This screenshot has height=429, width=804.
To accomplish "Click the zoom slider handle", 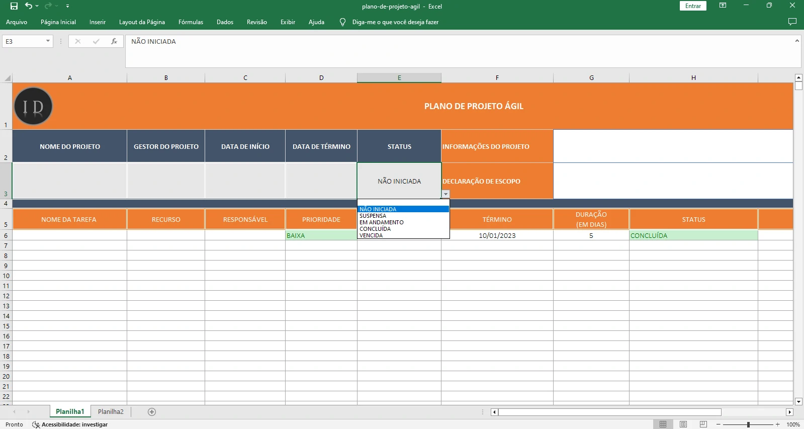I will tap(748, 424).
